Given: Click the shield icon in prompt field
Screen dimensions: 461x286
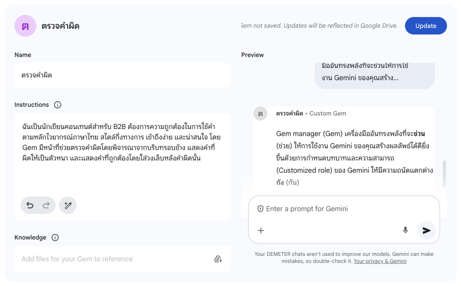Looking at the screenshot, I should point(260,209).
